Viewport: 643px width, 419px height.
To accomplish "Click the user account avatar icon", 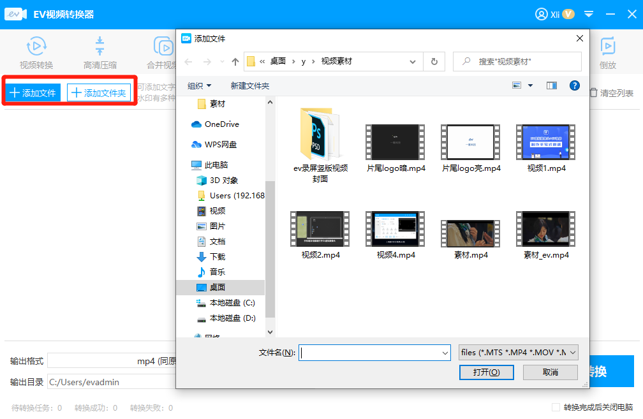I will click(x=542, y=14).
